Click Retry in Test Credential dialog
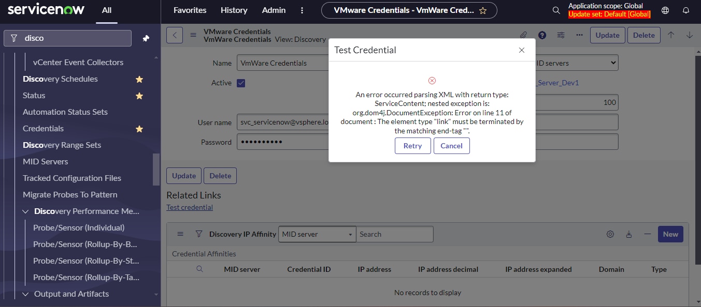Viewport: 701px width, 307px height. [412, 146]
